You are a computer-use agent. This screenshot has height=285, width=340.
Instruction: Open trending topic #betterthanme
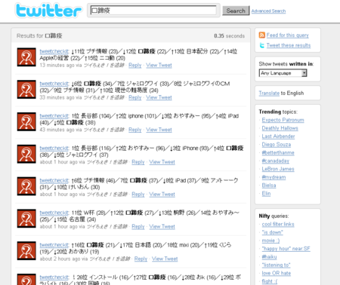[278, 152]
